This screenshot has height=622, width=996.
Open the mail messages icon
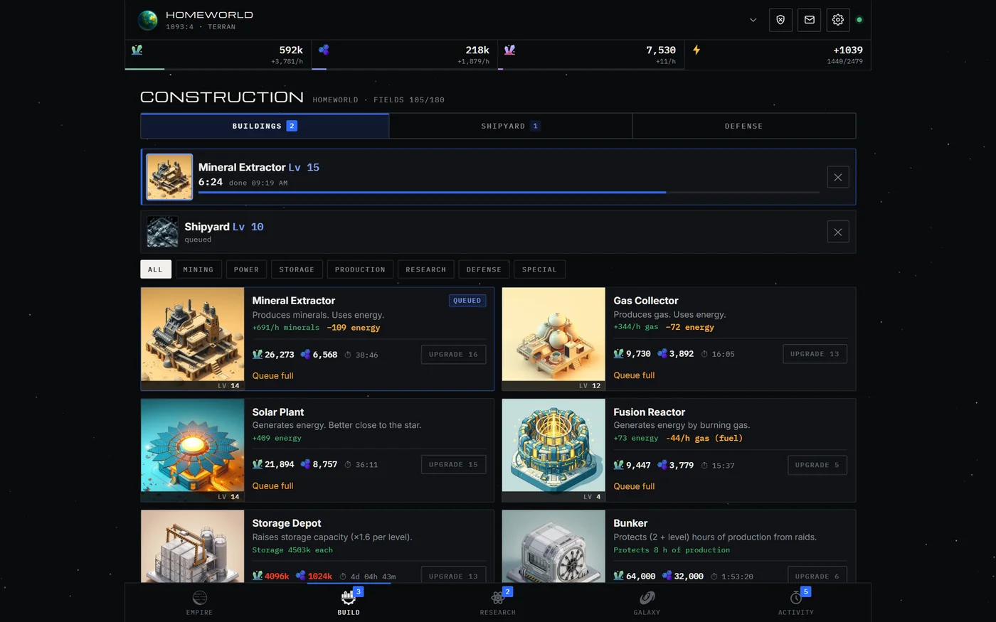pos(810,20)
